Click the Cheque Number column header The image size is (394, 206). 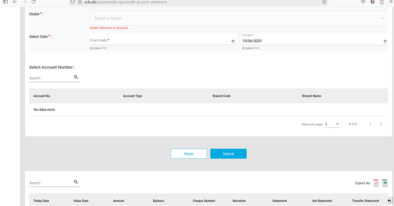204,201
